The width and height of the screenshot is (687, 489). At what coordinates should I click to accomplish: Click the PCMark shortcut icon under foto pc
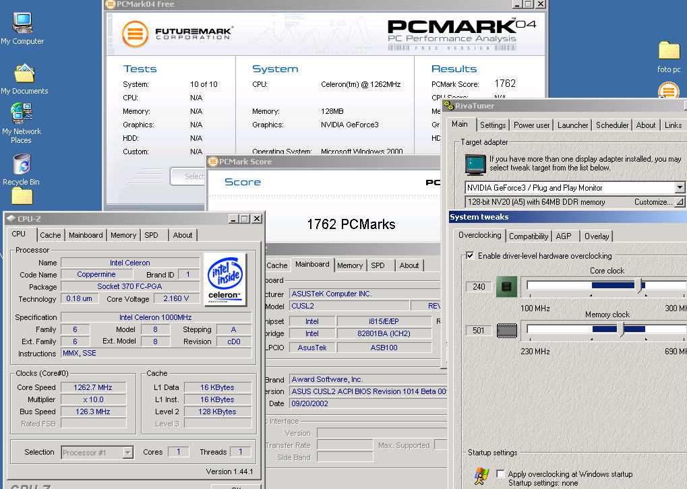click(669, 91)
